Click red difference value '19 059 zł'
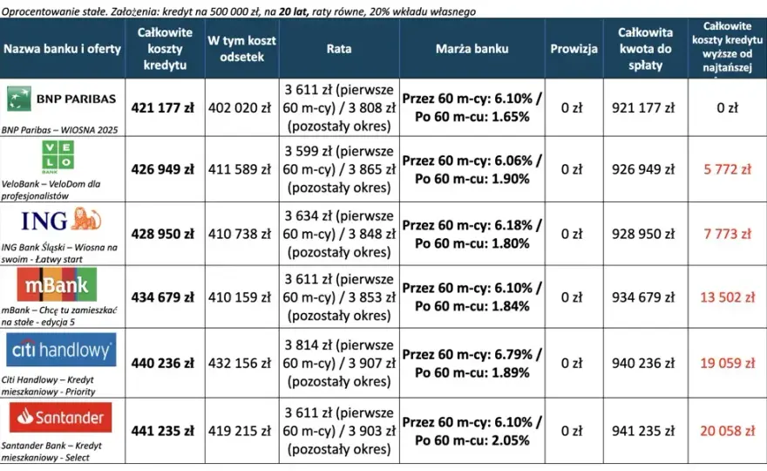Viewport: 767px width, 471px height. (728, 364)
